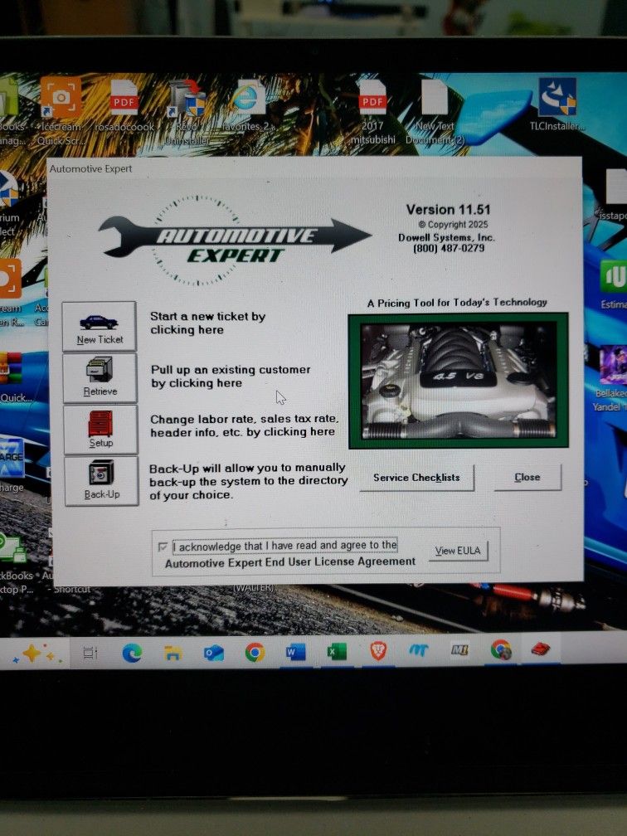Click the Automotive Expert wrench logo
627x836 pixels.
pyautogui.click(x=234, y=241)
